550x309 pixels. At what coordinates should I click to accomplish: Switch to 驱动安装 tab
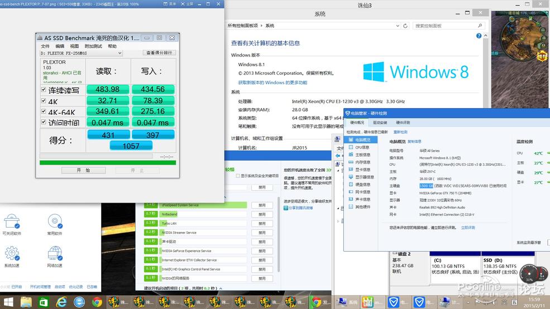(380, 123)
